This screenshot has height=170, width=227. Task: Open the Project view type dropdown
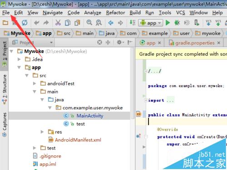(x=32, y=43)
